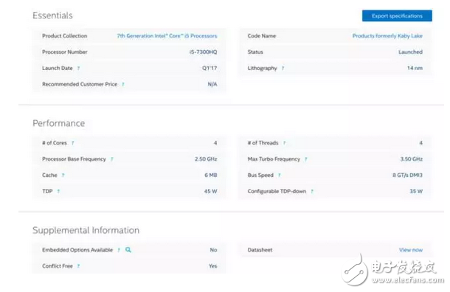The height and width of the screenshot is (292, 450).
Task: Open the Products formerly Kaby Lake link
Action: [387, 36]
